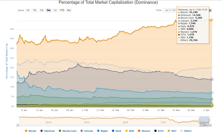Image resolution: width=222 pixels, height=133 pixels.
Task: Click the navigator scrollbar right arrow
Action: point(211,125)
